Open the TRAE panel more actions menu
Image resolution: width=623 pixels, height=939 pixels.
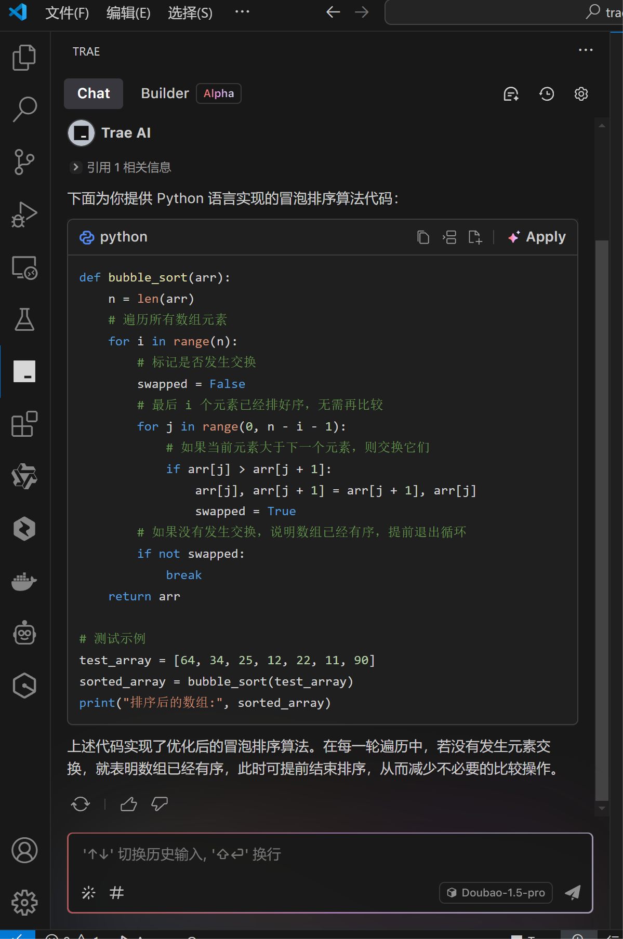586,50
